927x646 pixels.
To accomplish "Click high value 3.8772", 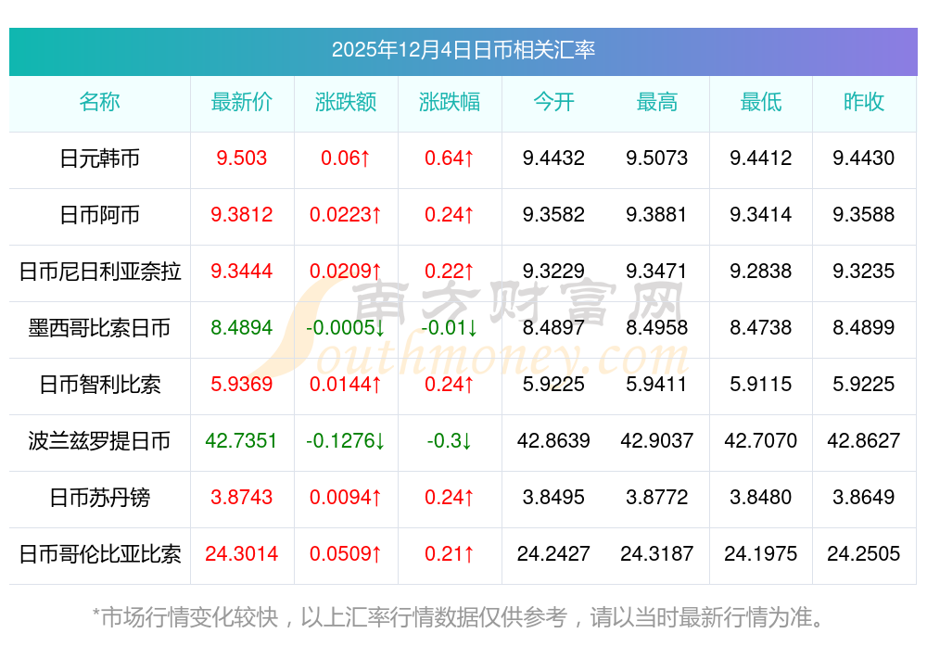I will [x=657, y=497].
